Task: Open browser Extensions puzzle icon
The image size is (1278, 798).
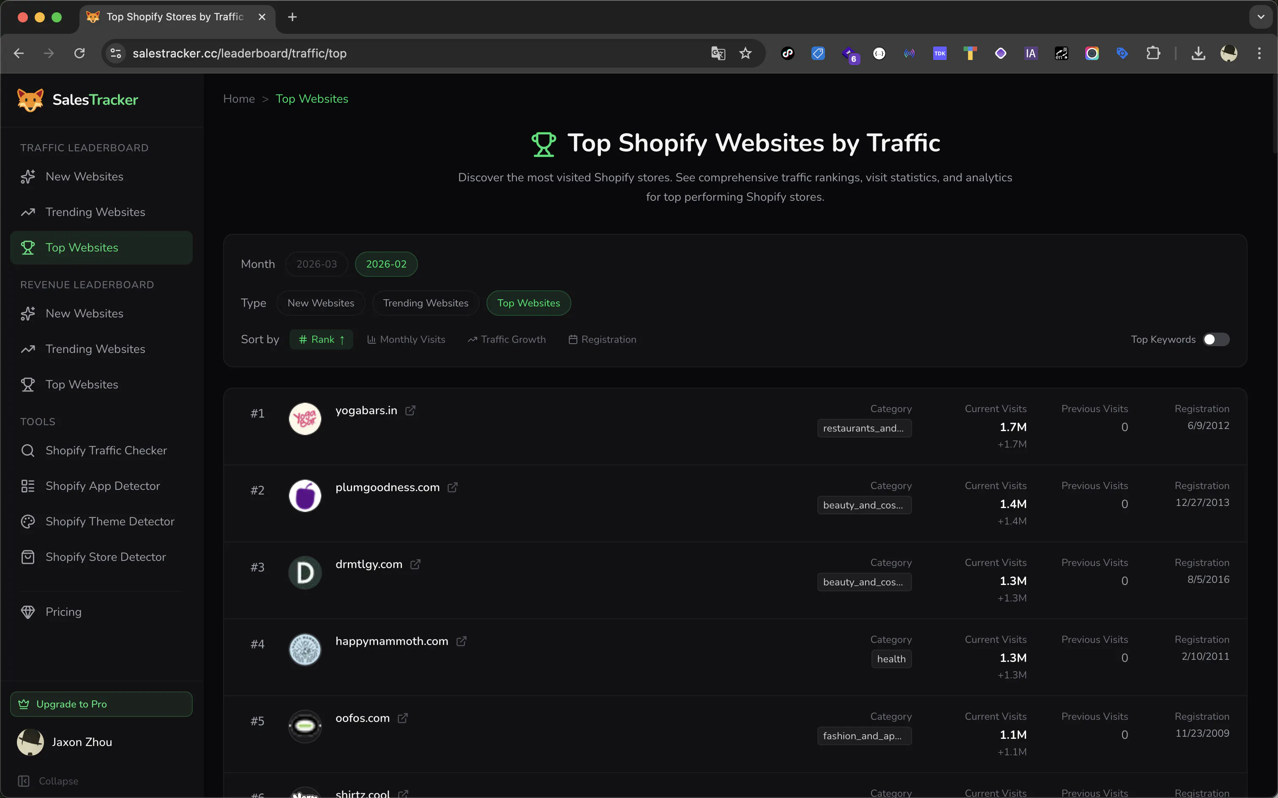Action: 1153,53
